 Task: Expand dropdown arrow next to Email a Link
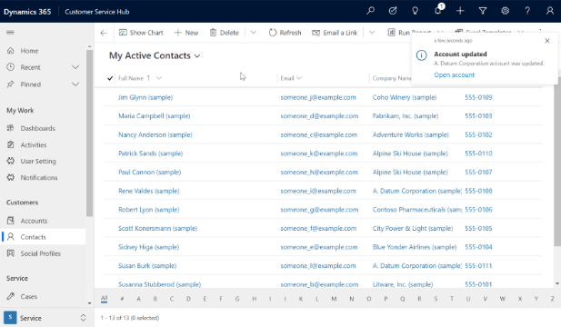[x=372, y=33]
